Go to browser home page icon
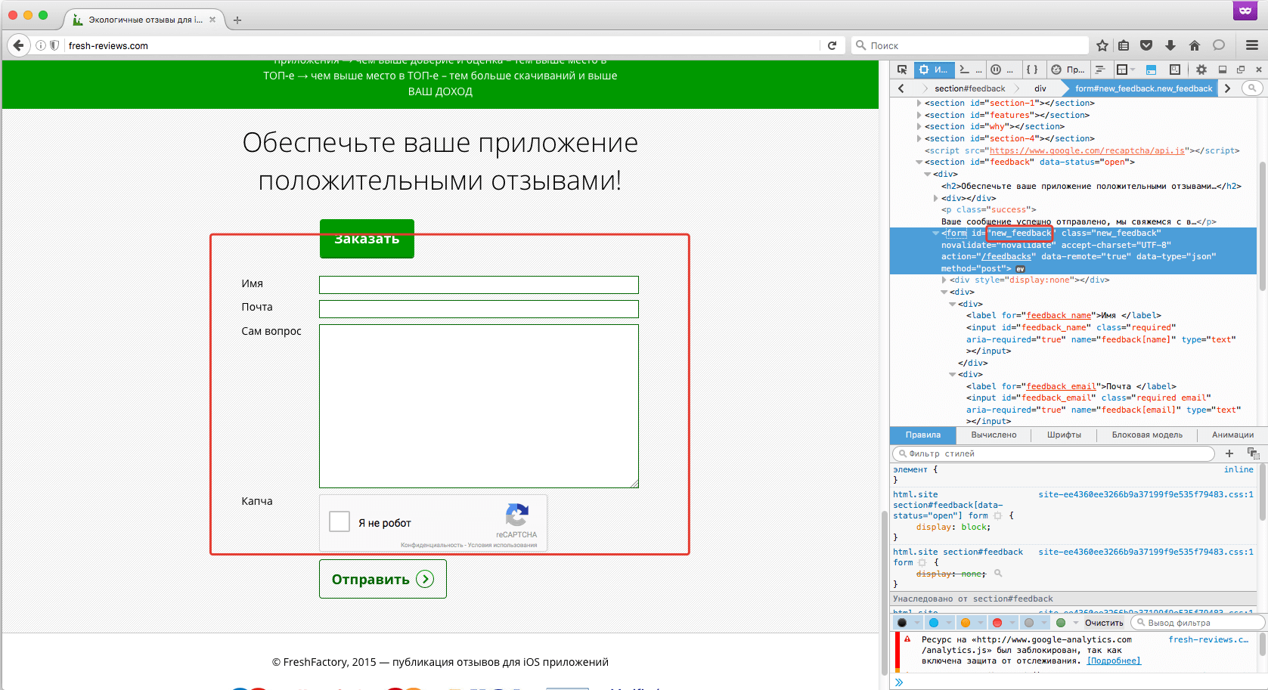 pos(1195,45)
